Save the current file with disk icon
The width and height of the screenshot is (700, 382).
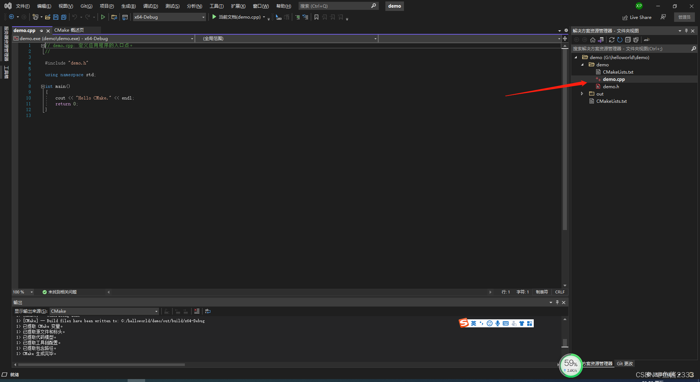pos(56,17)
